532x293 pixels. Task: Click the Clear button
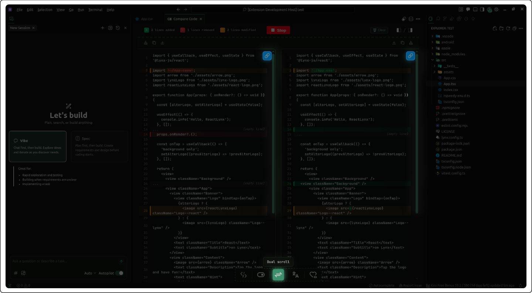click(379, 30)
